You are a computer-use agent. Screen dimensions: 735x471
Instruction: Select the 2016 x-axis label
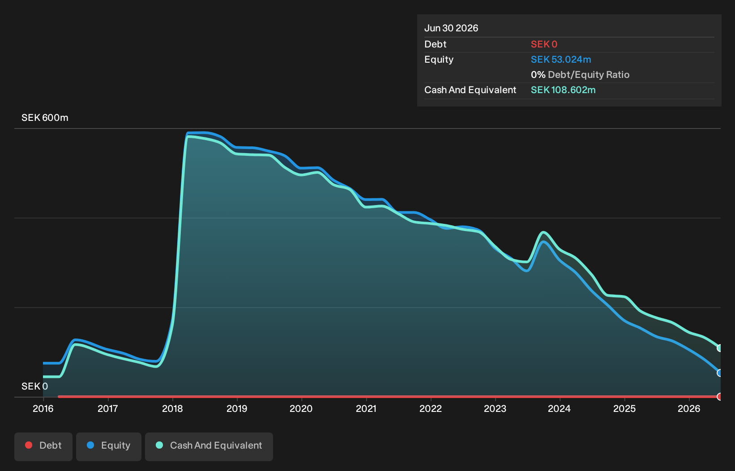(x=43, y=409)
